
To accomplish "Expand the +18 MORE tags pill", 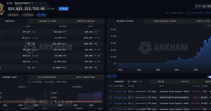I will click(41, 15).
